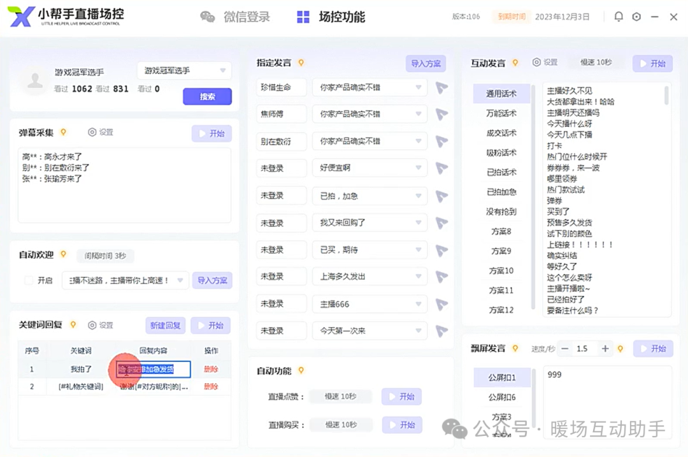This screenshot has width=688, height=457.
Task: Enable the 开启 checkbox for auto welcome
Action: 29,280
